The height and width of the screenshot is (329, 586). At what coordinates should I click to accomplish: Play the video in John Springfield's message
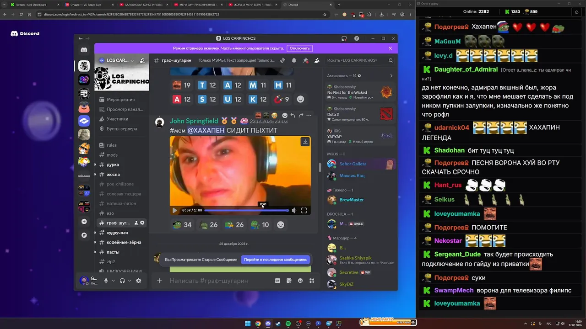point(174,210)
